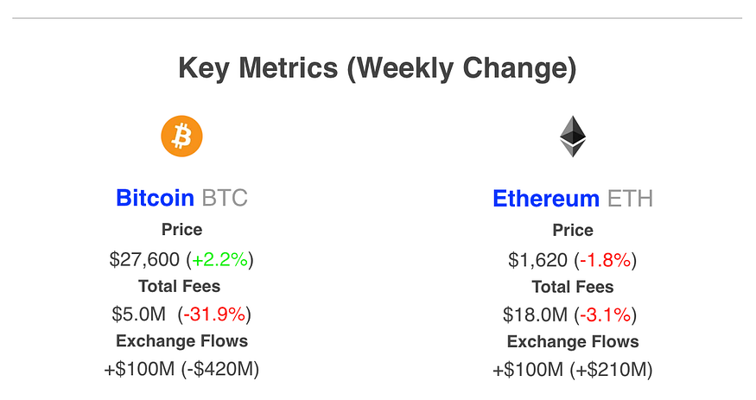Select the Key Metrics (Weekly Change) heading
Viewport: 756px width, 400px height.
378,68
